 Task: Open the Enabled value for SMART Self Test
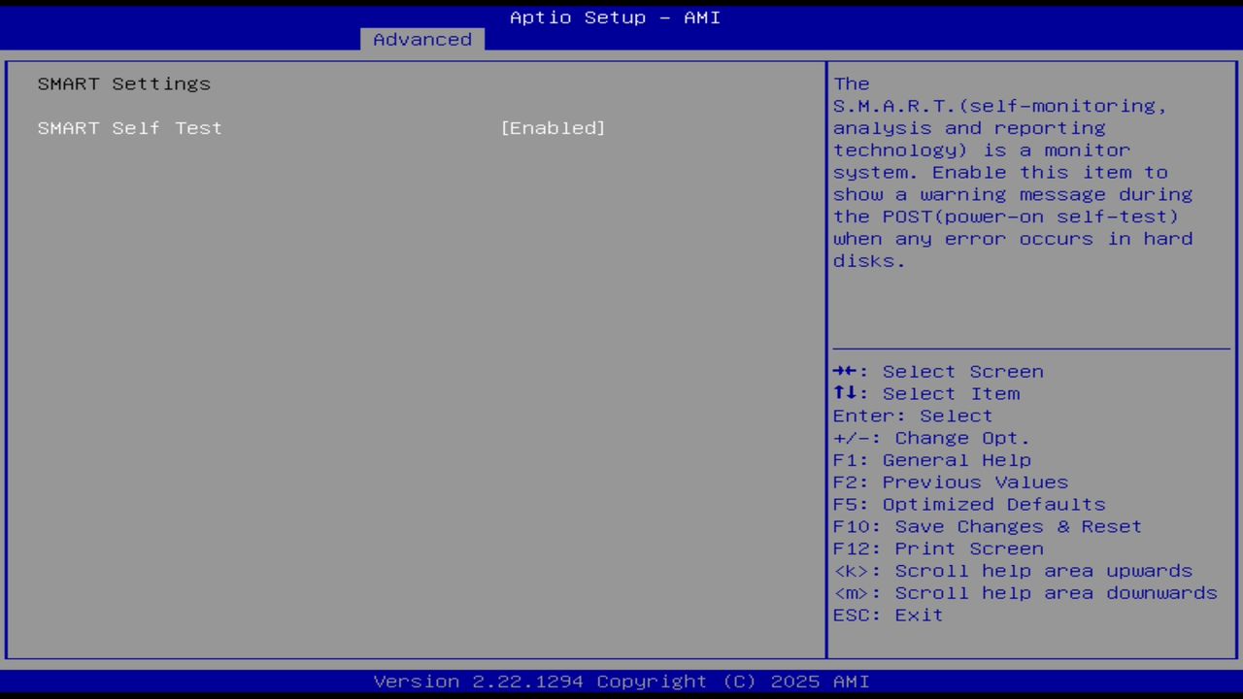click(553, 127)
